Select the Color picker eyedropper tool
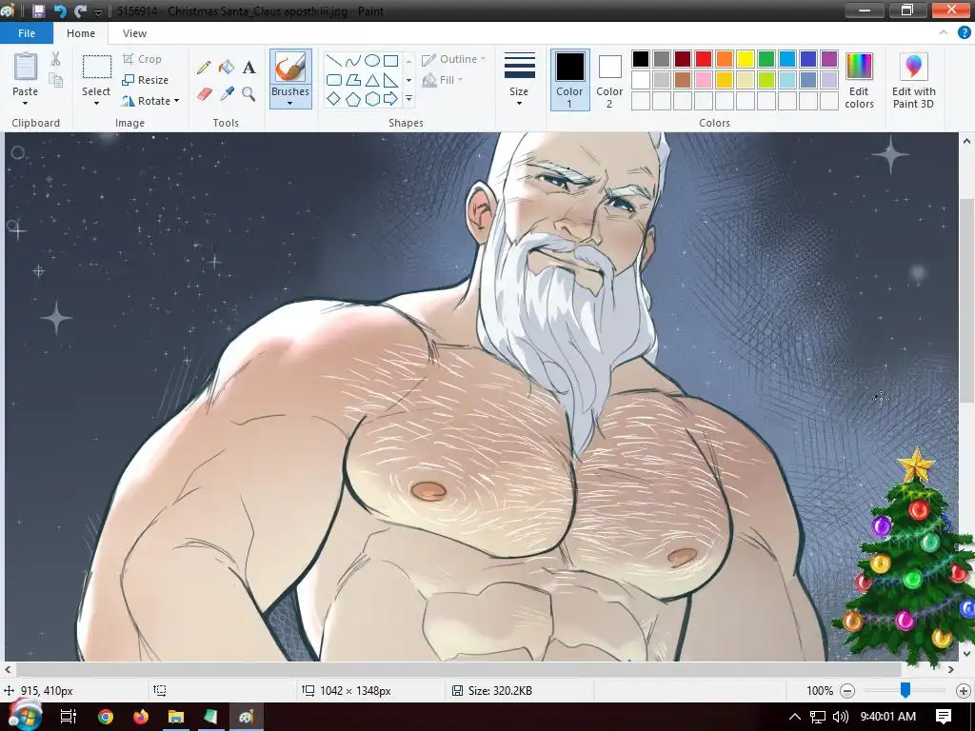The width and height of the screenshot is (975, 731). click(x=227, y=94)
